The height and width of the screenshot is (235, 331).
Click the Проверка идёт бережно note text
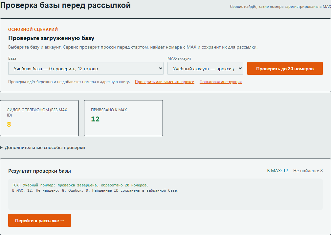point(69,82)
